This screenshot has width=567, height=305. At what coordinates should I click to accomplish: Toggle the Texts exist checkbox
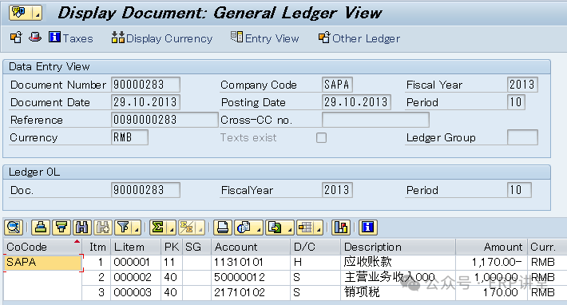click(x=321, y=137)
